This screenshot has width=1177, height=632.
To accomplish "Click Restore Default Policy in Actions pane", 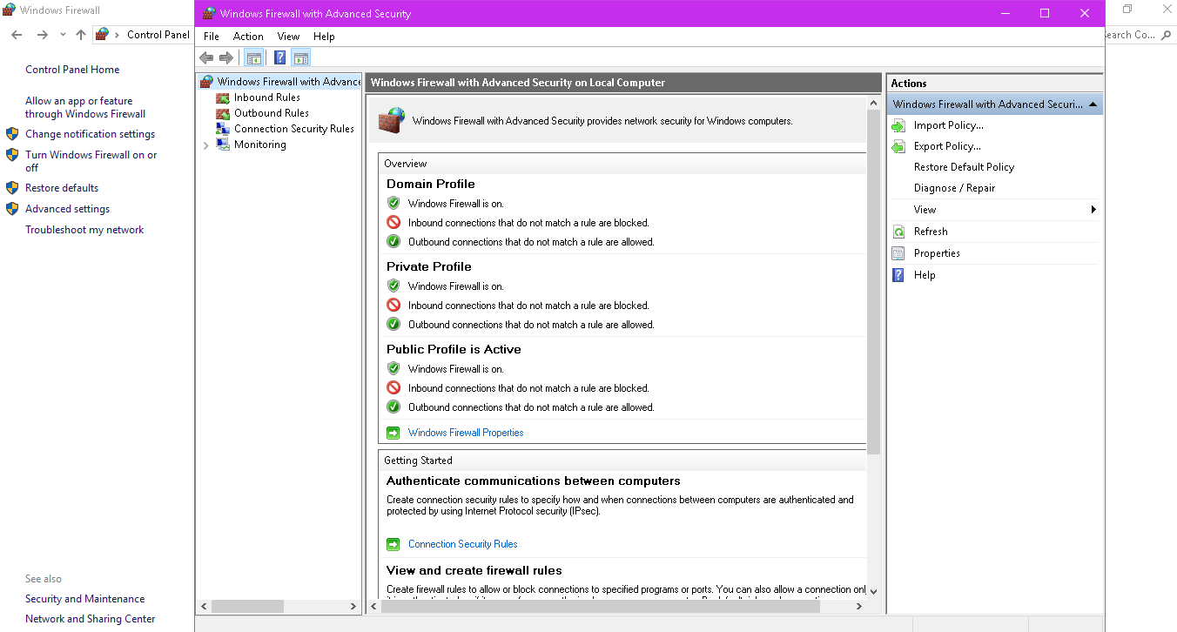I will point(964,167).
